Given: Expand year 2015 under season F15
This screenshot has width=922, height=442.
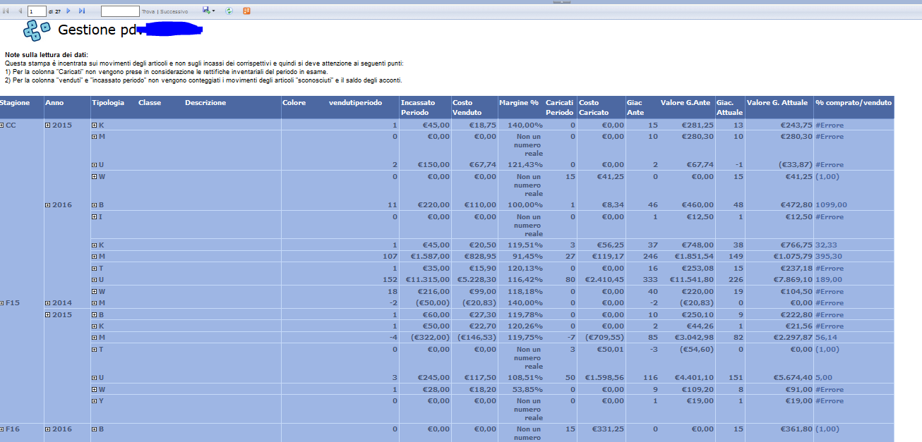Looking at the screenshot, I should pos(48,314).
